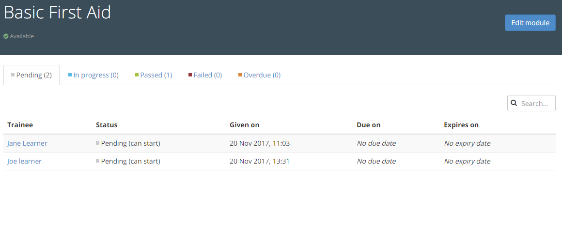
Task: Click Jane Learner's pending status square
Action: click(x=98, y=143)
